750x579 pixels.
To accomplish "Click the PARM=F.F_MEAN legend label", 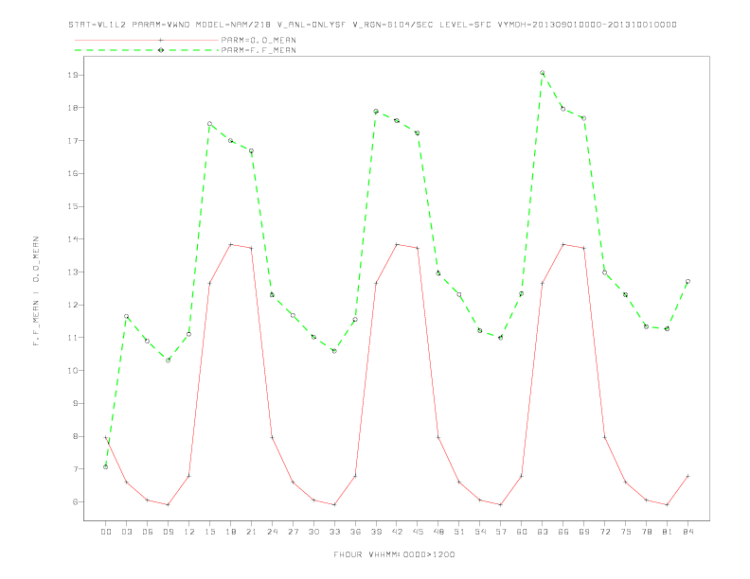I will [x=259, y=50].
